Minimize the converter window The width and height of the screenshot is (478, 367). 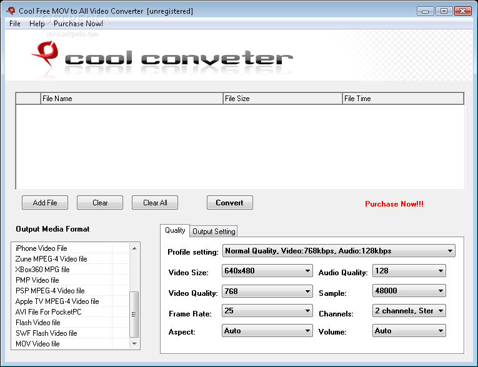pos(426,11)
